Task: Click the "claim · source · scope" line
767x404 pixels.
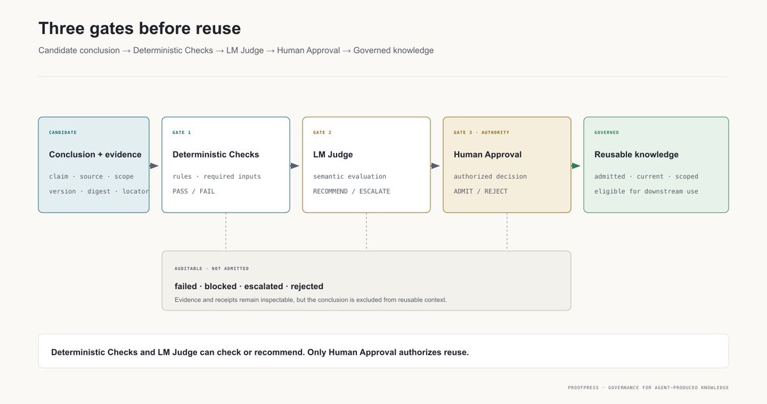Action: [x=91, y=177]
